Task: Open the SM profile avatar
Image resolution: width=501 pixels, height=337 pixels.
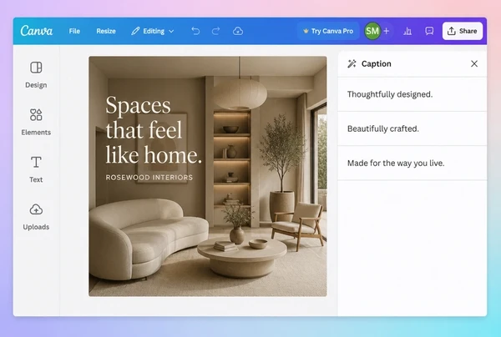Action: 372,31
